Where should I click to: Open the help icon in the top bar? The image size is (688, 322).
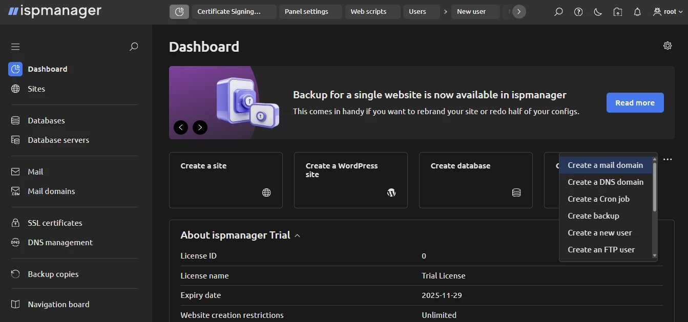(x=578, y=11)
